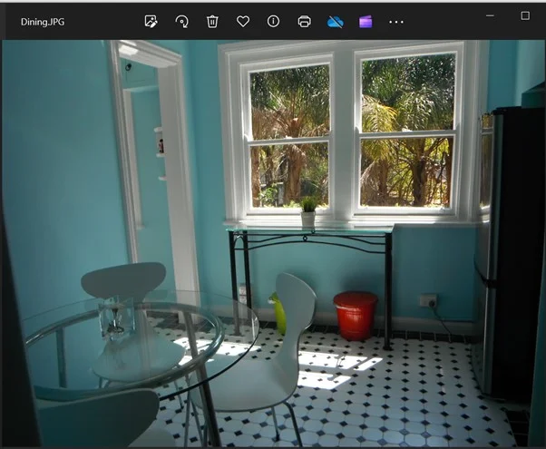Image resolution: width=546 pixels, height=449 pixels.
Task: Open the Clipchamp video editor icon
Action: 366,22
